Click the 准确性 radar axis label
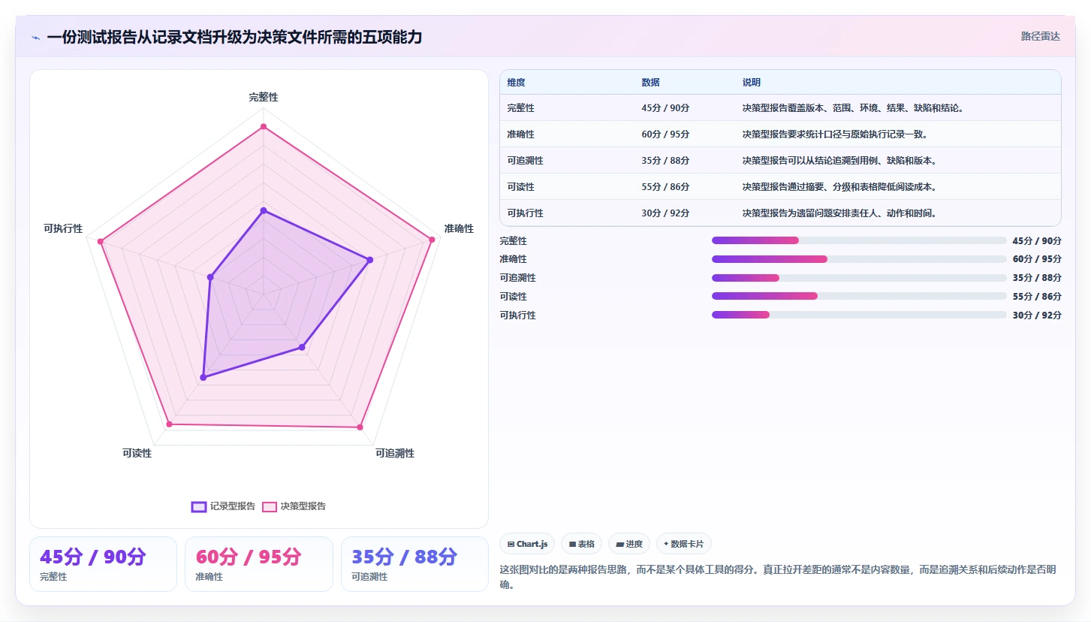Image resolution: width=1091 pixels, height=622 pixels. (x=459, y=228)
